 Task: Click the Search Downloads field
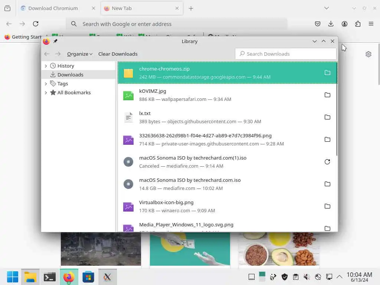(x=285, y=54)
